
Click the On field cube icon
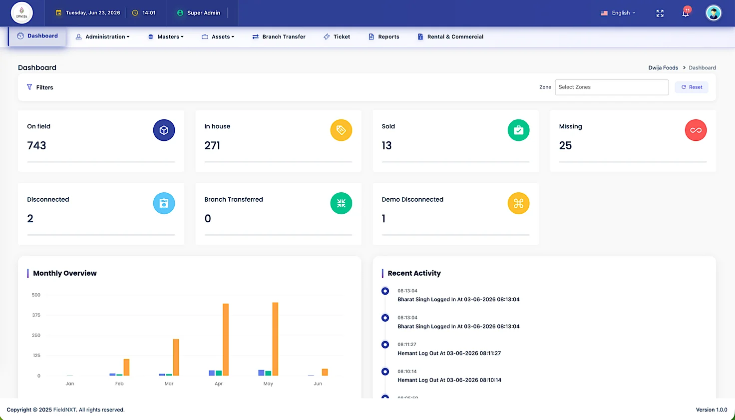pyautogui.click(x=164, y=130)
